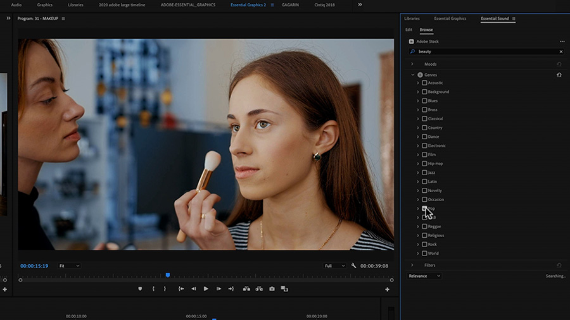Switch to the Graphics workspace
The height and width of the screenshot is (320, 570).
click(x=44, y=4)
